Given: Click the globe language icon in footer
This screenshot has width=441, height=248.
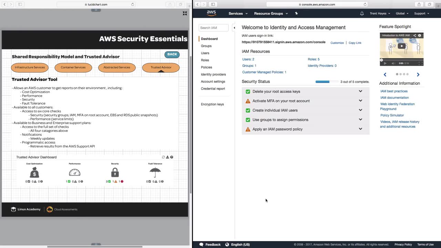Looking at the screenshot, I should click(227, 245).
